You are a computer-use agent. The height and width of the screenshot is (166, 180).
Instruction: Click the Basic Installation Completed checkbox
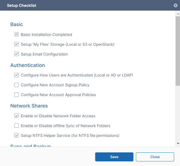coord(17,35)
